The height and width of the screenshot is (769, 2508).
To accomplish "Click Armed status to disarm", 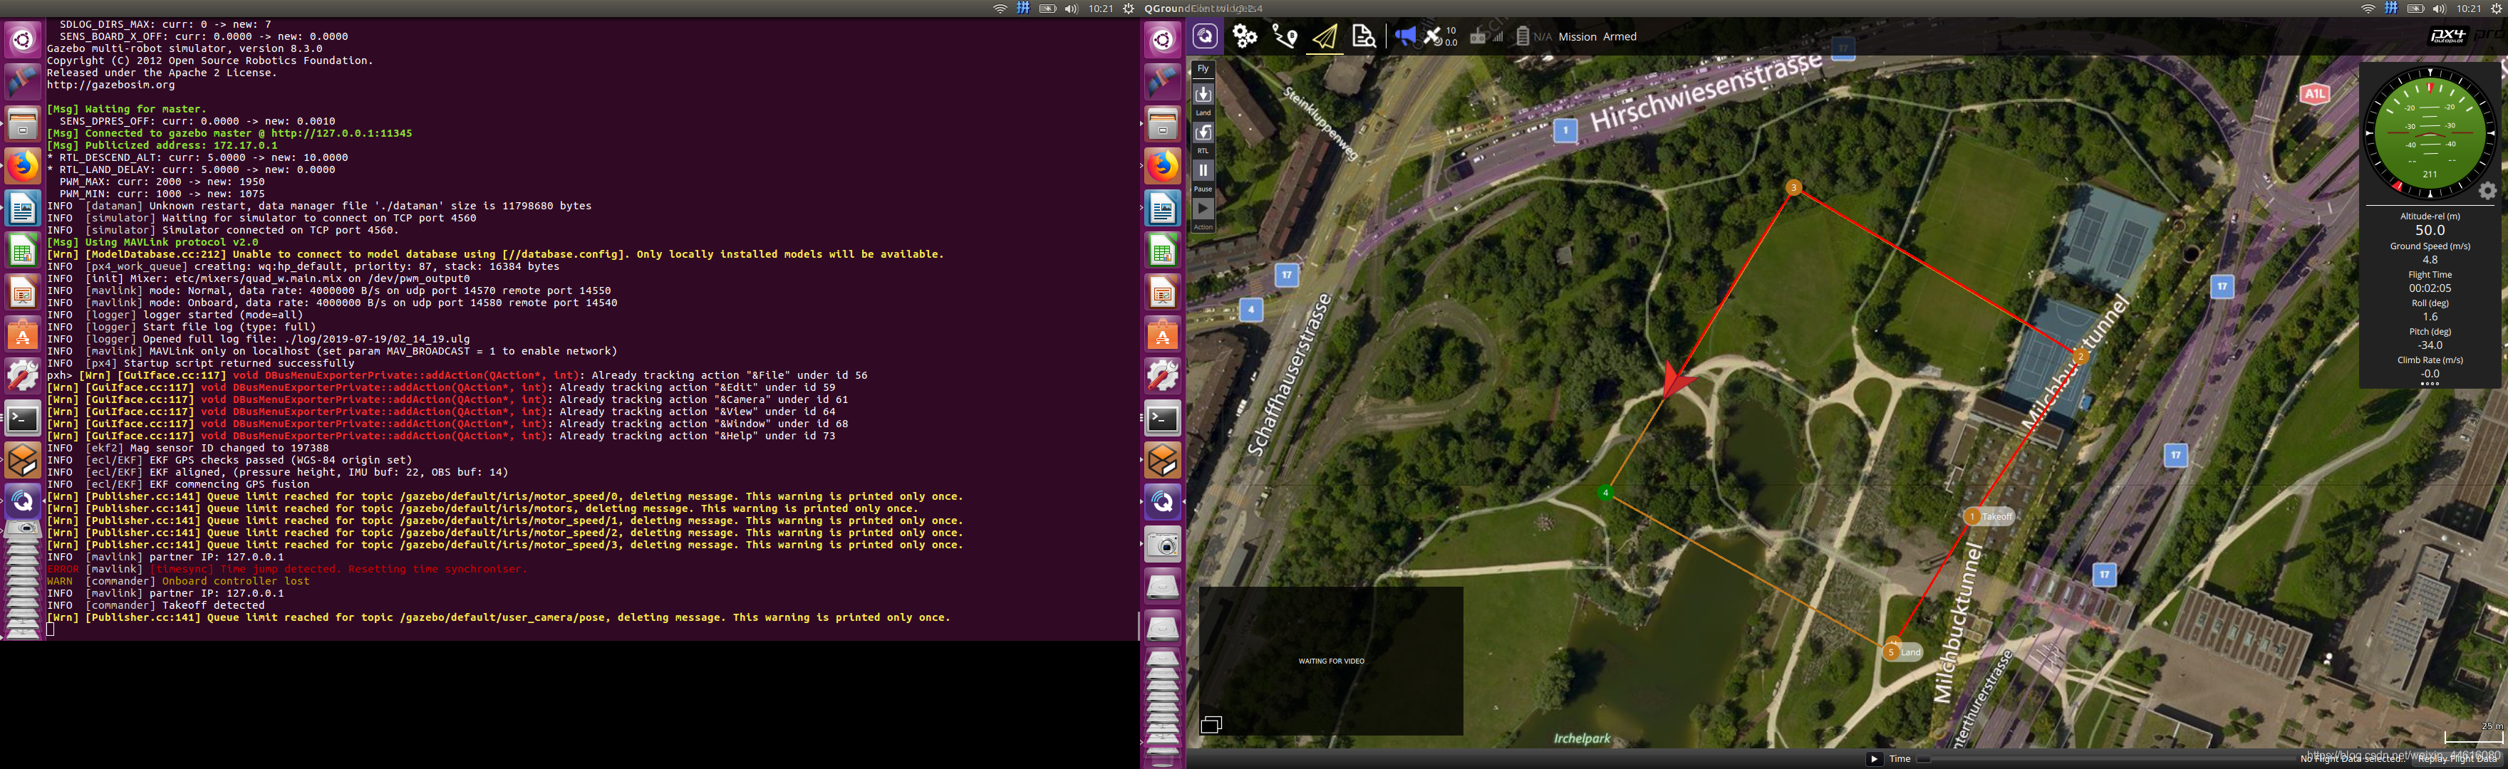I will tap(1619, 37).
